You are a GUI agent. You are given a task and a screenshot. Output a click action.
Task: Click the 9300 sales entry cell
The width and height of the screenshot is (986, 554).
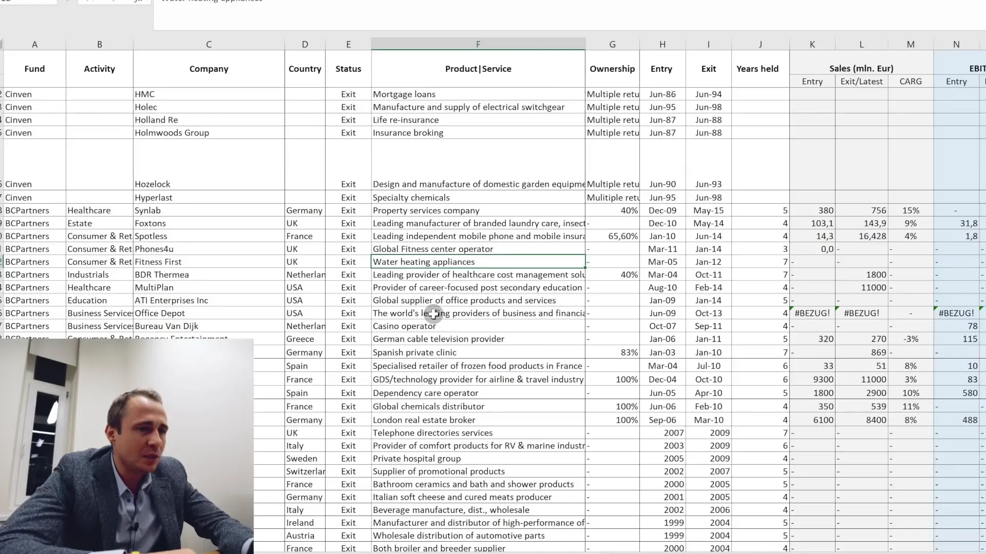[812, 380]
